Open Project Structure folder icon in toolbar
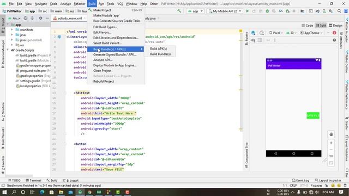Viewport: 349px width, 196px height. [x=302, y=11]
